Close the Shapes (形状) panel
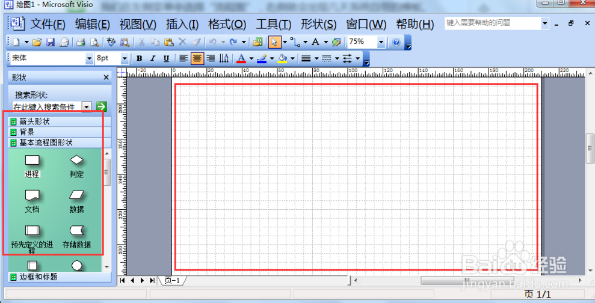 pos(106,78)
